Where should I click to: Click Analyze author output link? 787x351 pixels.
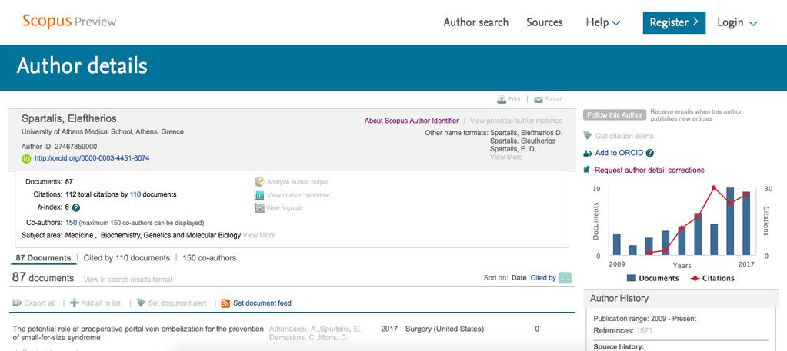[x=298, y=182]
